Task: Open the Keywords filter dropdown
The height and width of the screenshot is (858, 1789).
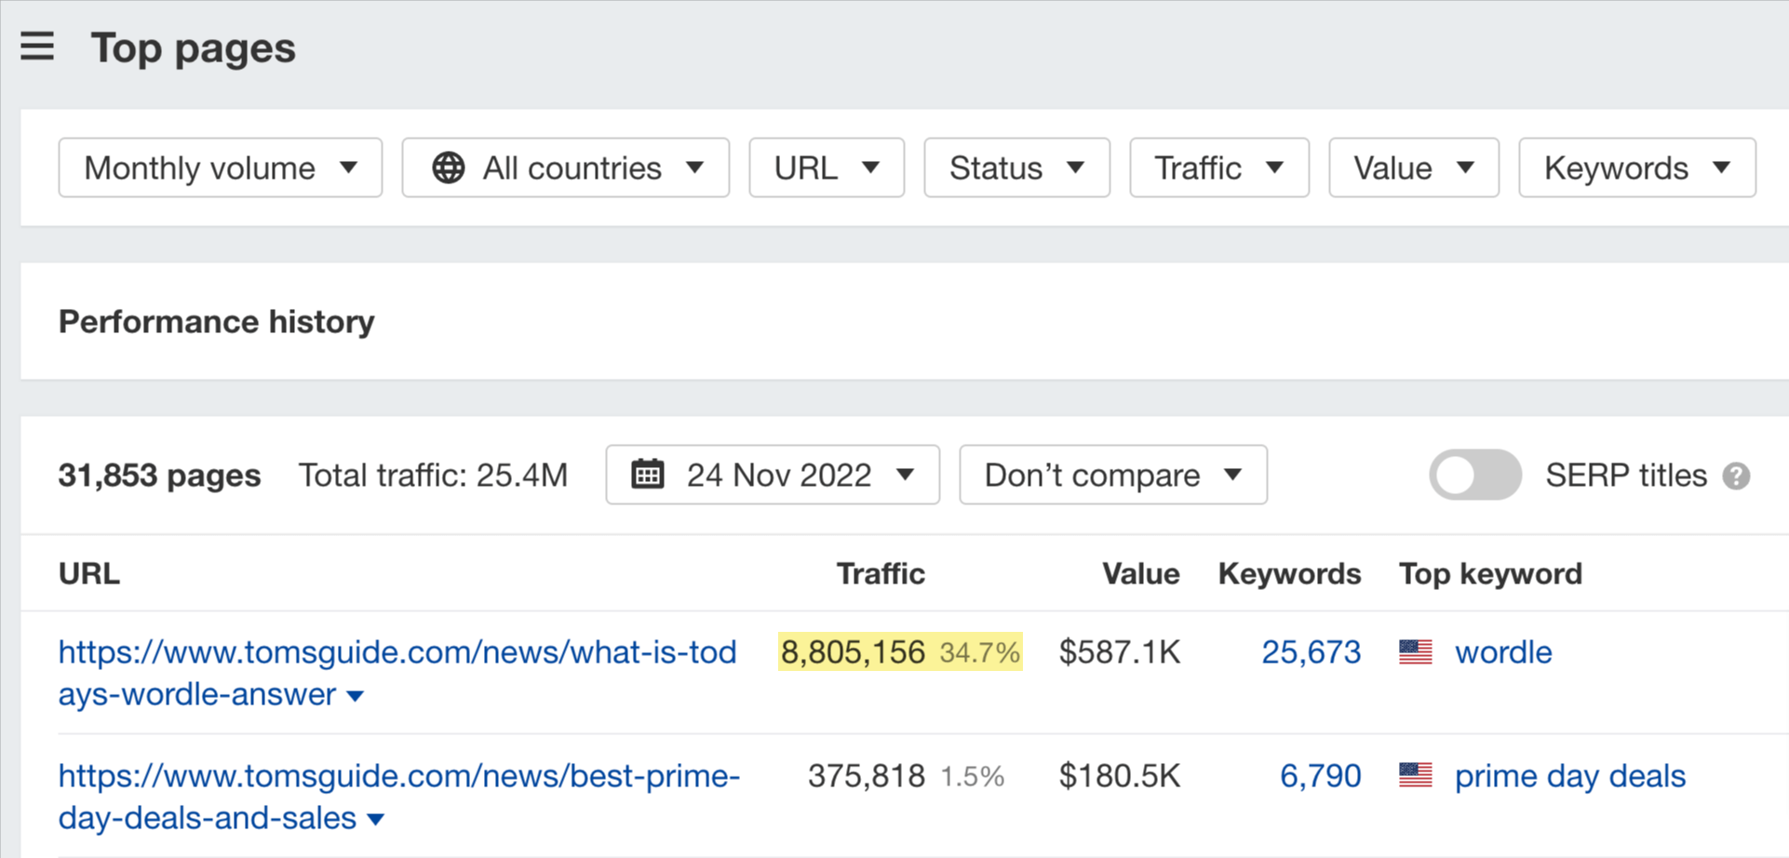Action: pos(1636,168)
